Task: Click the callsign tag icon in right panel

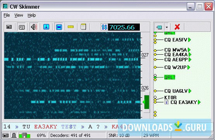Action: point(159,27)
